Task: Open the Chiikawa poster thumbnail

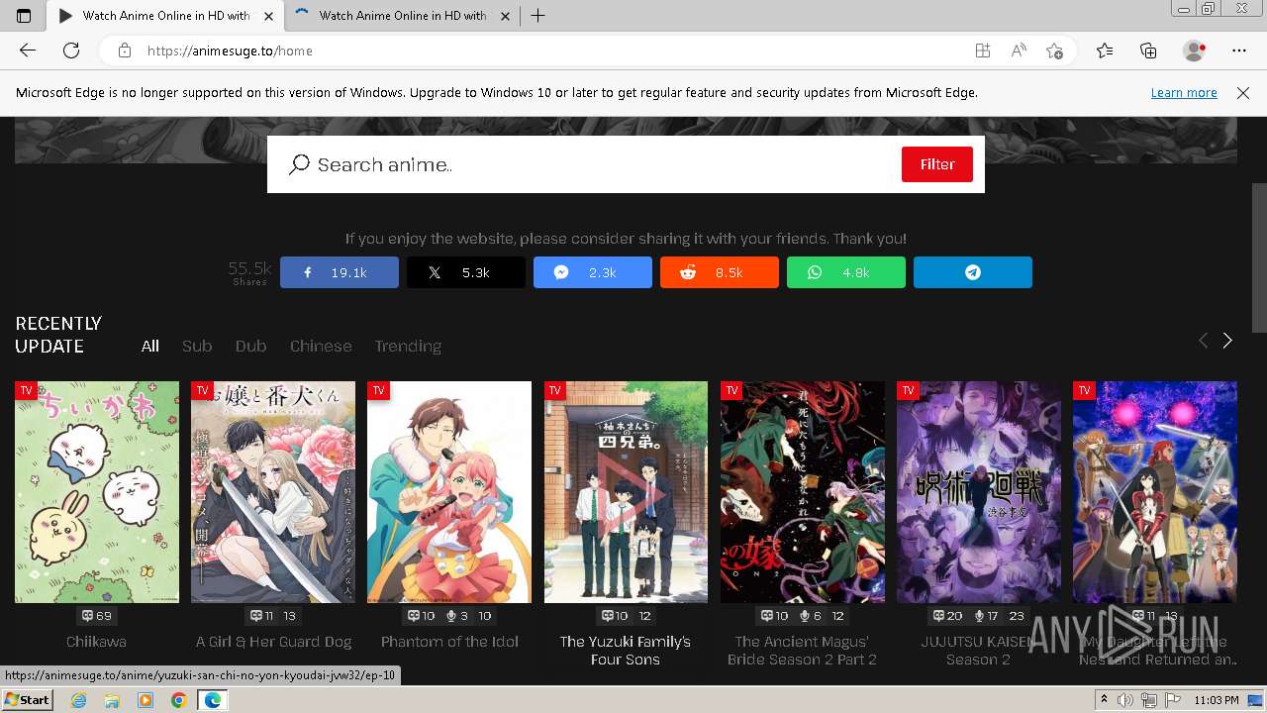Action: 97,492
